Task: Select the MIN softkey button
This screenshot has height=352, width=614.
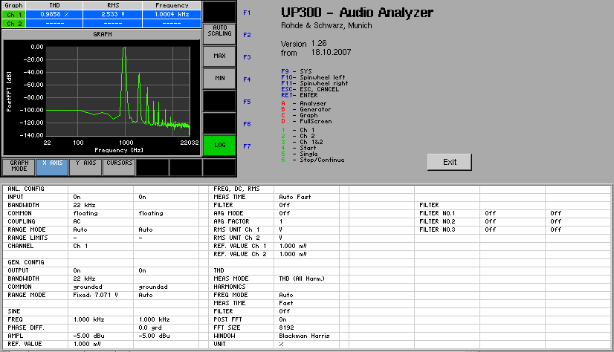Action: (219, 78)
